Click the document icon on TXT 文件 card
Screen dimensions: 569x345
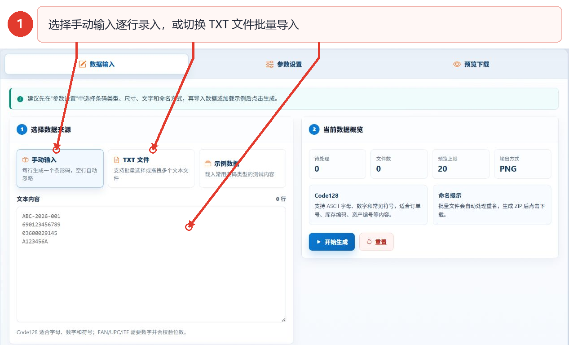click(x=117, y=160)
